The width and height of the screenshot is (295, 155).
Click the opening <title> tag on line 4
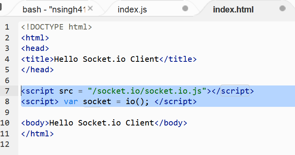click(x=37, y=59)
